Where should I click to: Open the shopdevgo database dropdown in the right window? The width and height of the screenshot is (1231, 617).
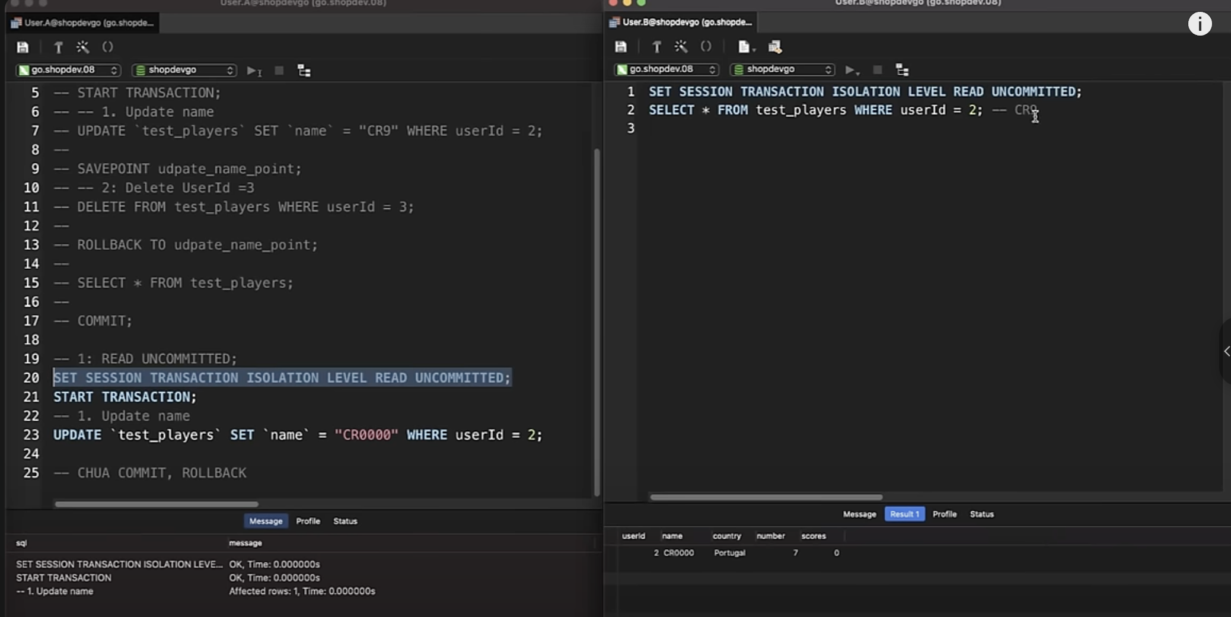click(783, 69)
